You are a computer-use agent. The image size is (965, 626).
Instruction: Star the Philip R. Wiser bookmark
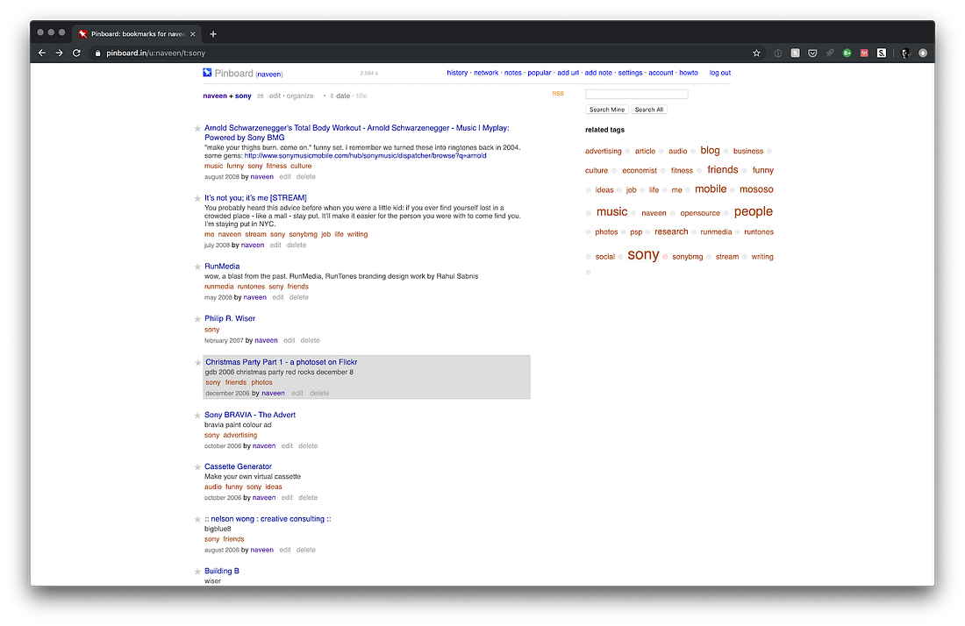pos(197,319)
